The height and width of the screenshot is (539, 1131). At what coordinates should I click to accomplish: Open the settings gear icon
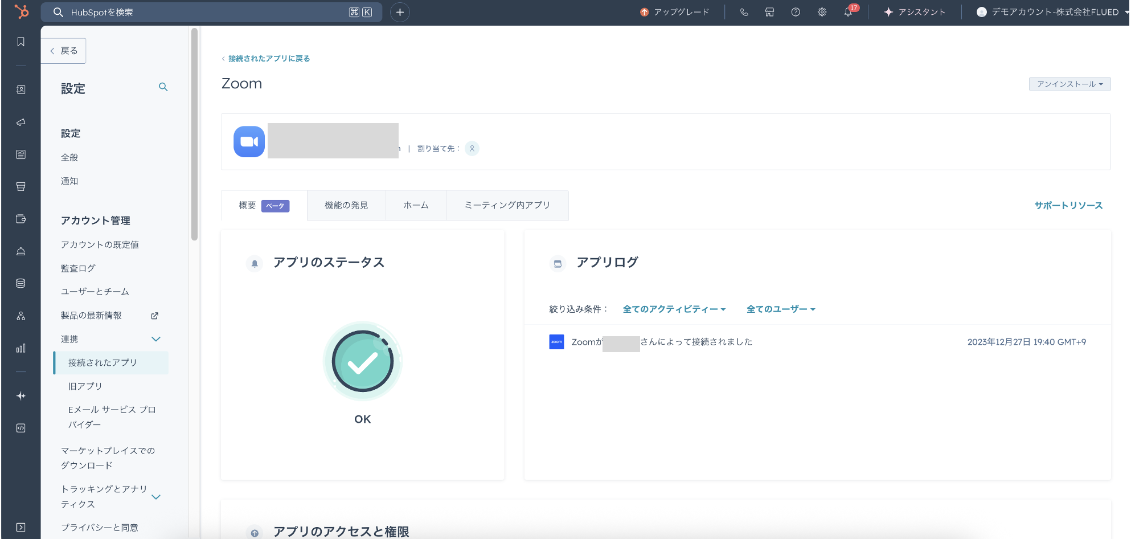pos(822,12)
